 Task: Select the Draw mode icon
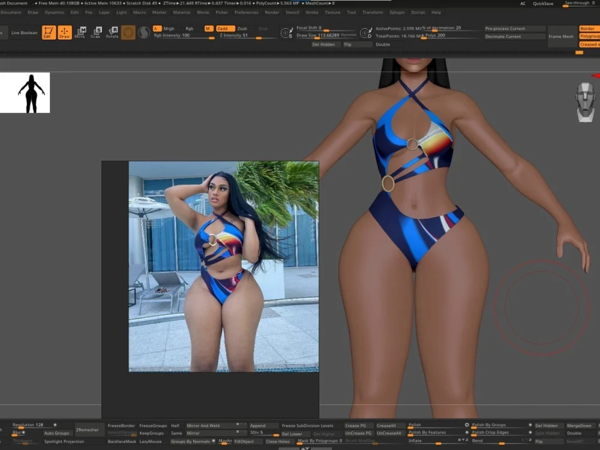point(64,32)
